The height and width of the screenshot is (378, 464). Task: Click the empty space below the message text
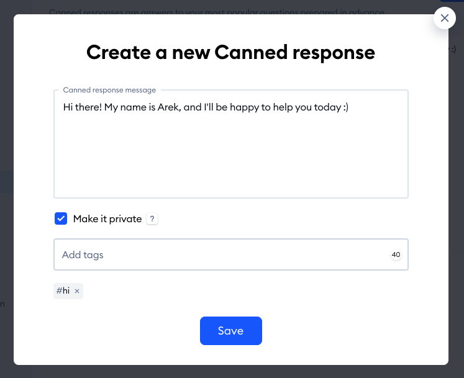click(231, 157)
